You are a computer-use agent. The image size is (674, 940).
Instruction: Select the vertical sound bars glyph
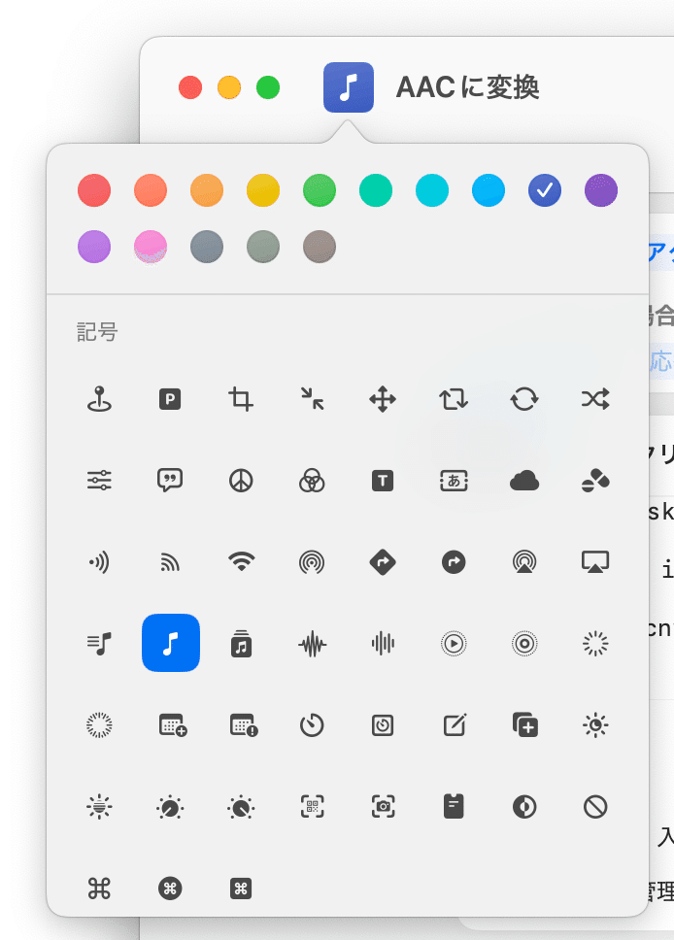point(383,644)
